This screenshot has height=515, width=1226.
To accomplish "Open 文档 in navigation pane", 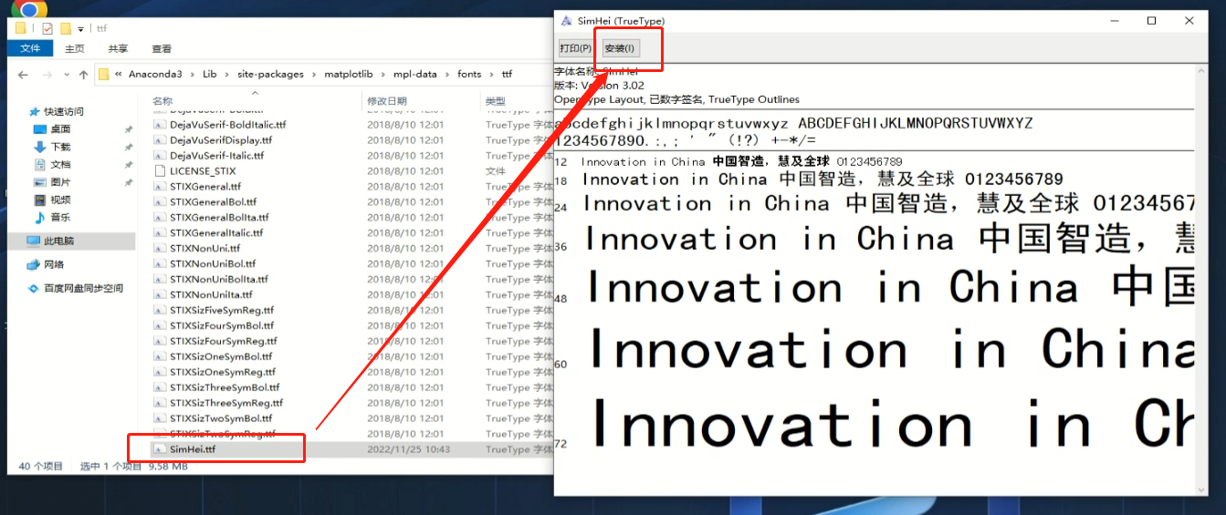I will coord(60,164).
